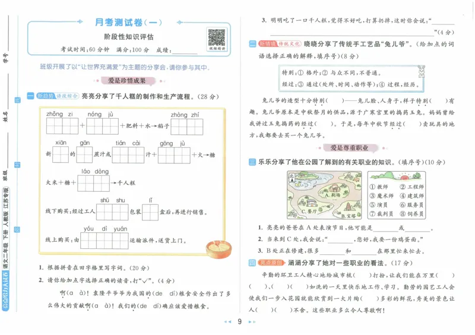Viewport: 475px width, 335px height.
Task: Click the pinyin tián cài writing grid
Action: pyautogui.click(x=128, y=155)
